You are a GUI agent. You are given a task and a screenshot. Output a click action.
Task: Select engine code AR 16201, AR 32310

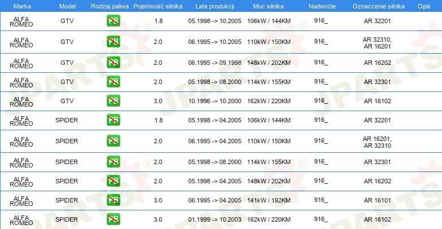(x=377, y=142)
